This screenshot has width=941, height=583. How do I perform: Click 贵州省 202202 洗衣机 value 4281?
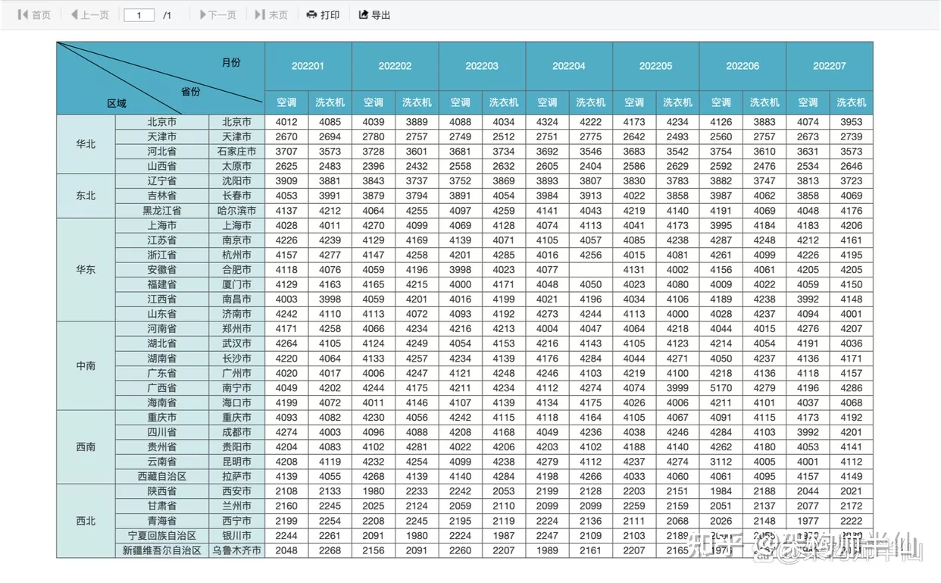coord(417,447)
